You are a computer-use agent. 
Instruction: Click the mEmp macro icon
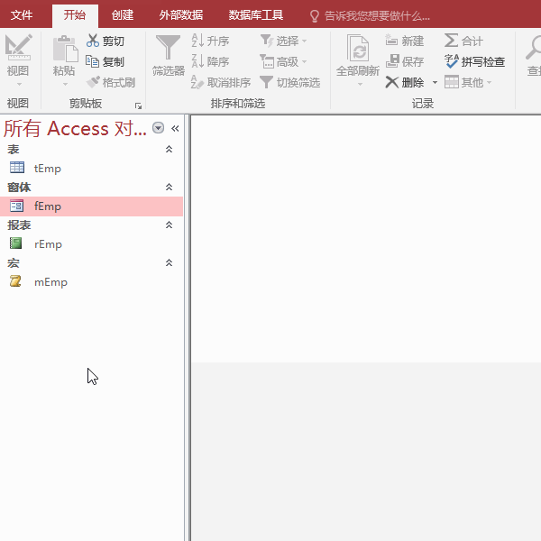point(15,281)
